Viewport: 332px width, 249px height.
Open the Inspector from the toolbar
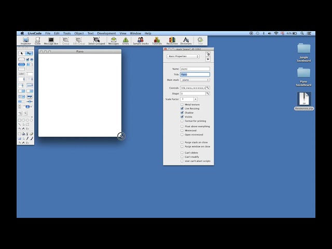(x=25, y=41)
